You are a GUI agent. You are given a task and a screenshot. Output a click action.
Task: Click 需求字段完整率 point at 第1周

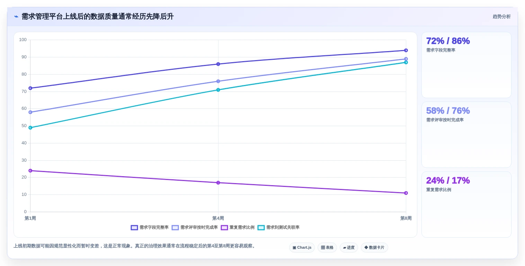tap(30, 88)
